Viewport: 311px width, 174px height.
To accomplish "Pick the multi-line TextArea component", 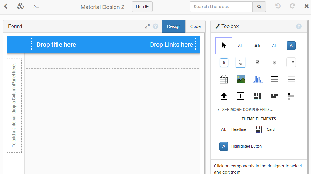I will (241, 62).
